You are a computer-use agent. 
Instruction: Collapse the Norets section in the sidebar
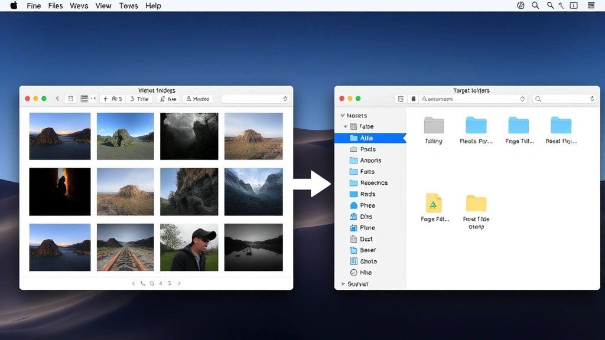(342, 115)
